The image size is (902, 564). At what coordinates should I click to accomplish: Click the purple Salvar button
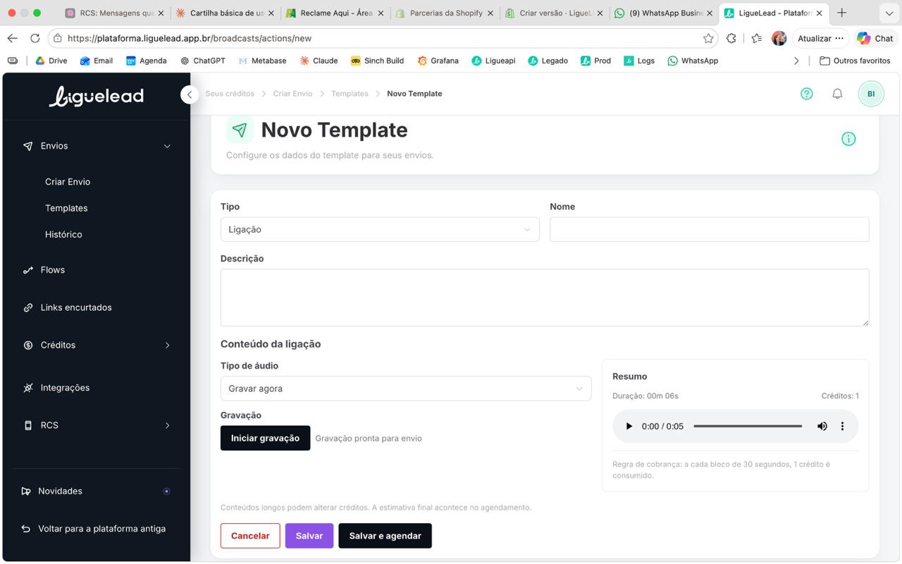coord(309,536)
